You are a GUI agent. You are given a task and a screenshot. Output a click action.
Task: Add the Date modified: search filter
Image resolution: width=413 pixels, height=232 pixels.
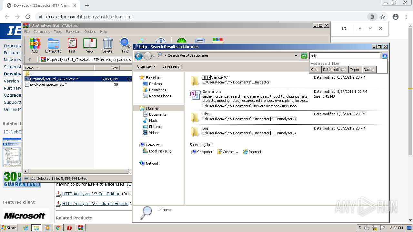point(334,70)
